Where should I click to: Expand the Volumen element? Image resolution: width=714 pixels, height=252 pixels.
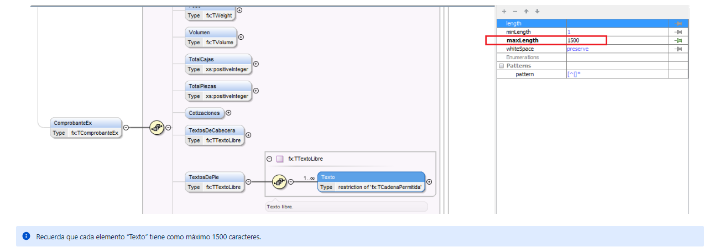point(241,38)
